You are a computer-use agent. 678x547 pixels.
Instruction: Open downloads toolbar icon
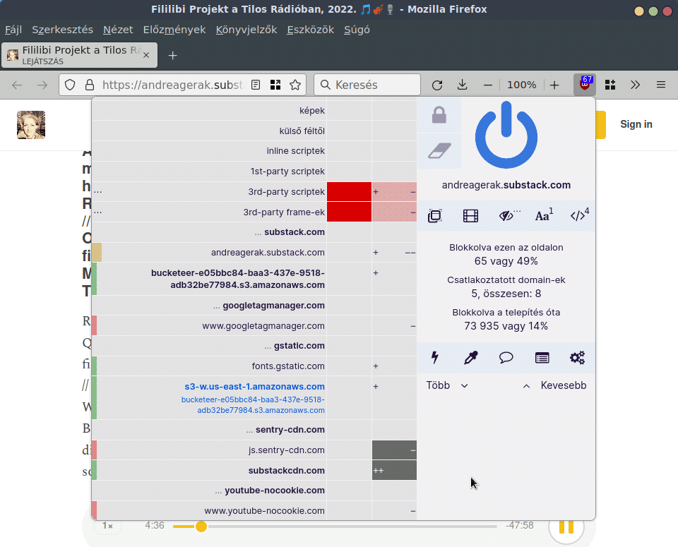[462, 85]
